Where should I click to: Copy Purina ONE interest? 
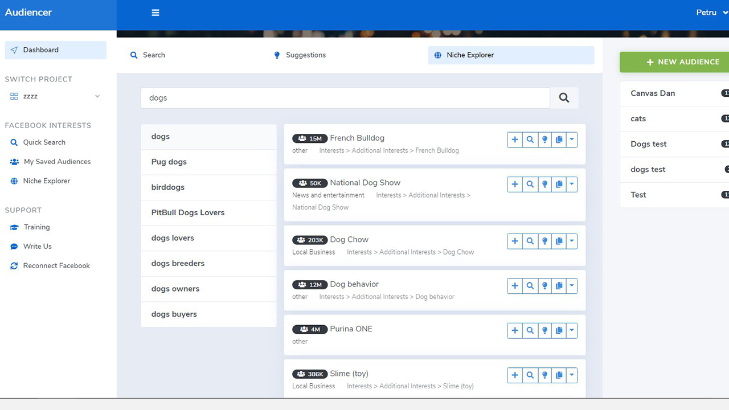(x=559, y=331)
